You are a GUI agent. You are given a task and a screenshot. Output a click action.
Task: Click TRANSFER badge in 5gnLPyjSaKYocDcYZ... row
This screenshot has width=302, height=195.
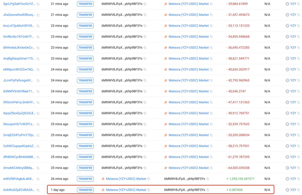point(85,4)
